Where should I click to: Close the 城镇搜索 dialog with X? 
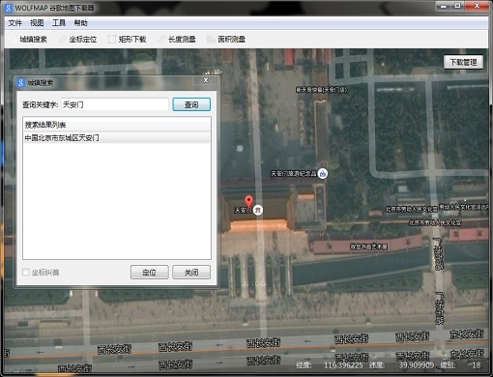click(206, 80)
